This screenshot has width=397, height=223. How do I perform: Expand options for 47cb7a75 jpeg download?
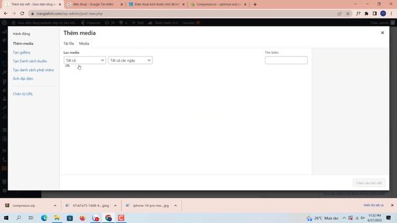115,206
